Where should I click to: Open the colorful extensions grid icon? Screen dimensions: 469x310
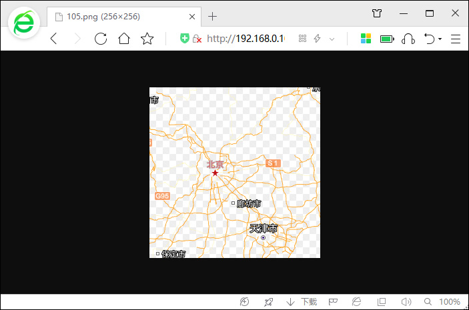(366, 39)
